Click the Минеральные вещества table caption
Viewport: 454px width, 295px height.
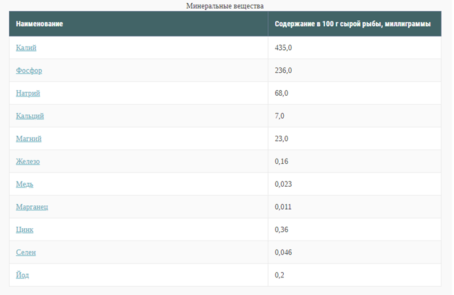(225, 6)
